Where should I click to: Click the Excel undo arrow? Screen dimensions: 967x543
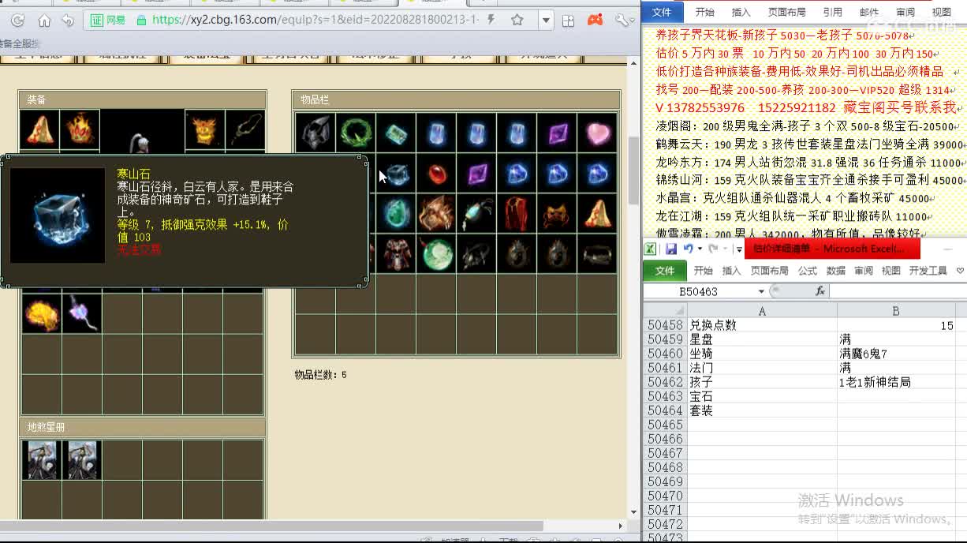pos(689,249)
